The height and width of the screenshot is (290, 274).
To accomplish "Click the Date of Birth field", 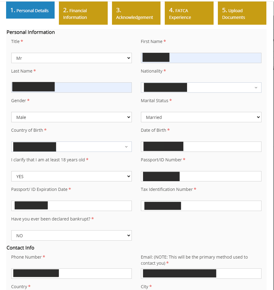I will point(201,147).
